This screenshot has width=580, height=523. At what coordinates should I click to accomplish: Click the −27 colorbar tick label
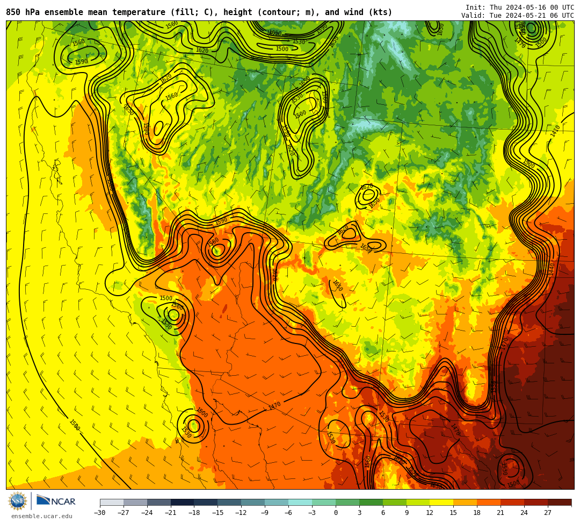click(x=124, y=513)
